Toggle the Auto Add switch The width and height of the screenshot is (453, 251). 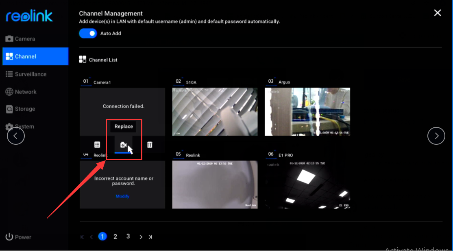tap(88, 33)
